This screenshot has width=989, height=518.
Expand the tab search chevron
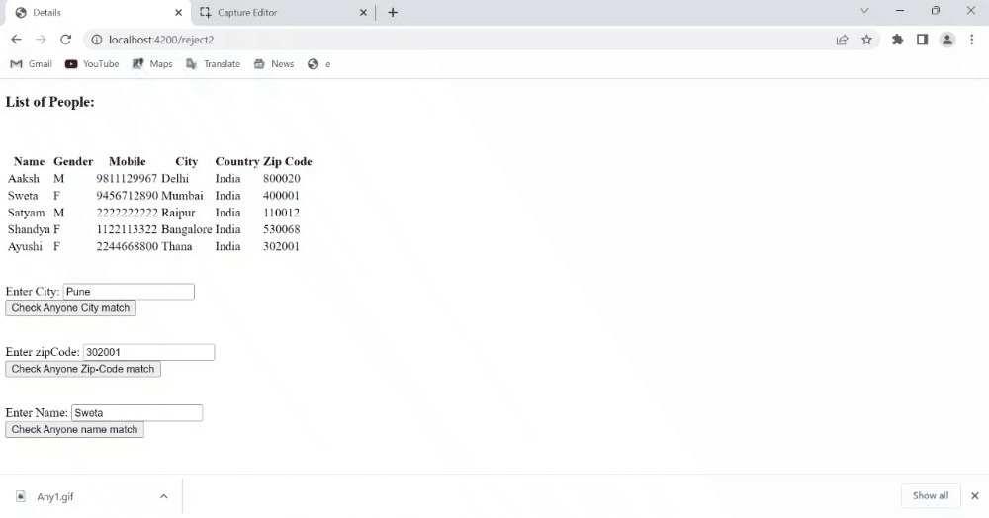point(864,11)
